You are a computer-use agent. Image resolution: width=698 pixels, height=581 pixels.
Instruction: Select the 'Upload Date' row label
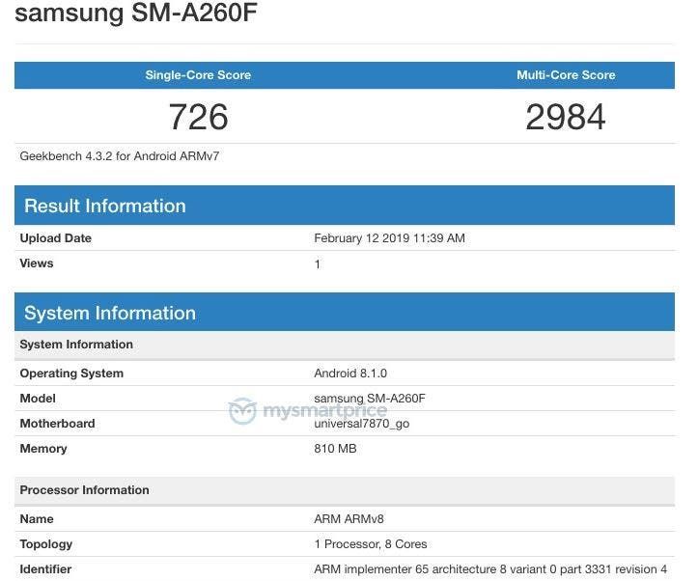(x=56, y=238)
